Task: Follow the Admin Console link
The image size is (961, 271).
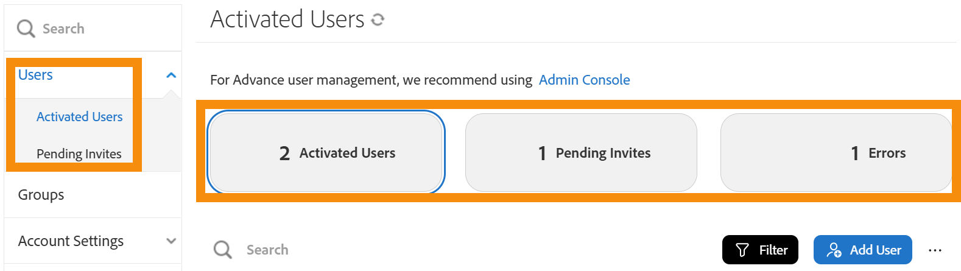Action: point(584,80)
